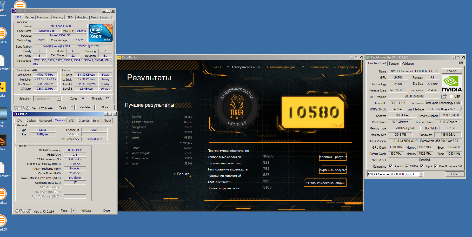Click the Driver Version field in GPU-Z
Screen dimensions: 472x237
[425, 141]
